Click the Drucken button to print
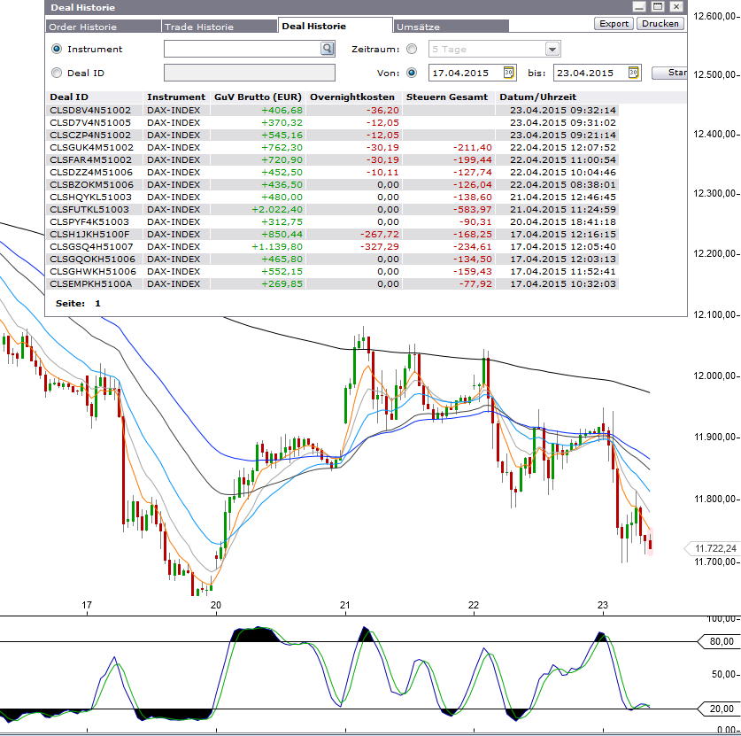The image size is (741, 736). (x=661, y=24)
